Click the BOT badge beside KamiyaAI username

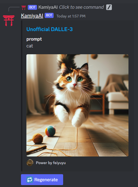(x=49, y=15)
